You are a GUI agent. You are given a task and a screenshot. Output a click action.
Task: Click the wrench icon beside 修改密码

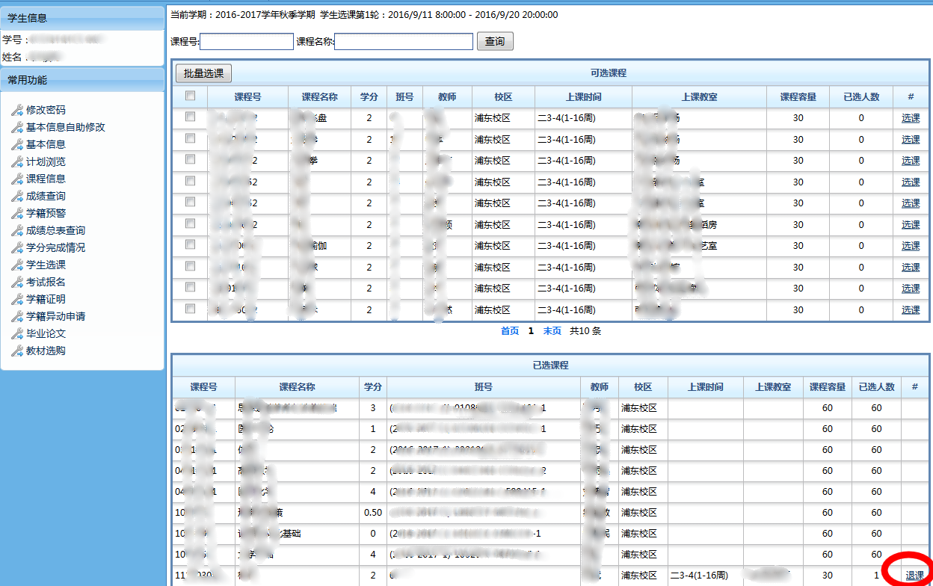pyautogui.click(x=17, y=110)
